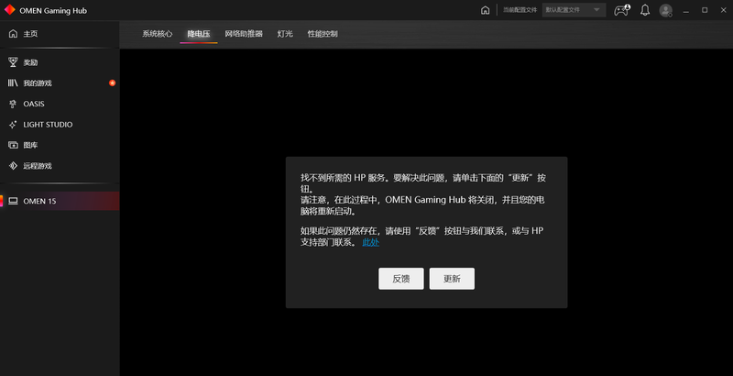Switch to the 性能控制 tab
This screenshot has height=376, width=733.
323,34
